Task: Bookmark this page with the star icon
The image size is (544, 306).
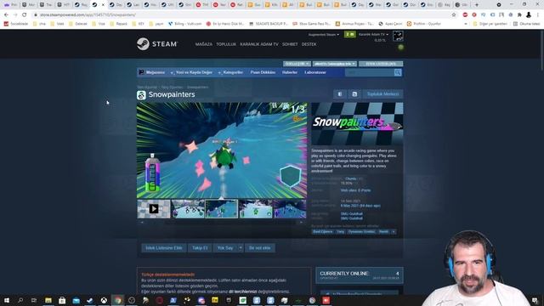Action: pyautogui.click(x=454, y=15)
